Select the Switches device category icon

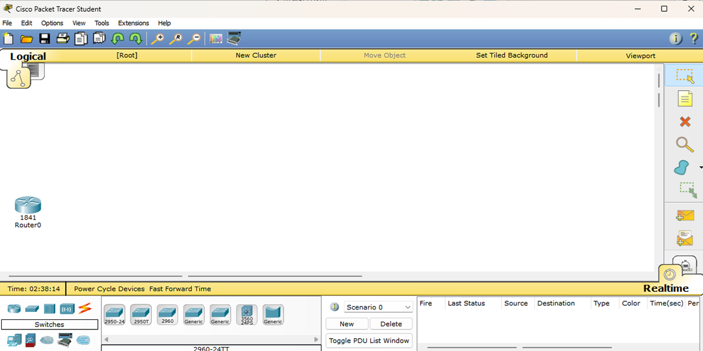tap(32, 308)
